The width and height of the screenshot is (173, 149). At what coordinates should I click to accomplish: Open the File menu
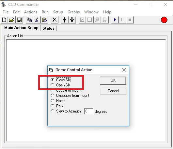[x=6, y=12]
